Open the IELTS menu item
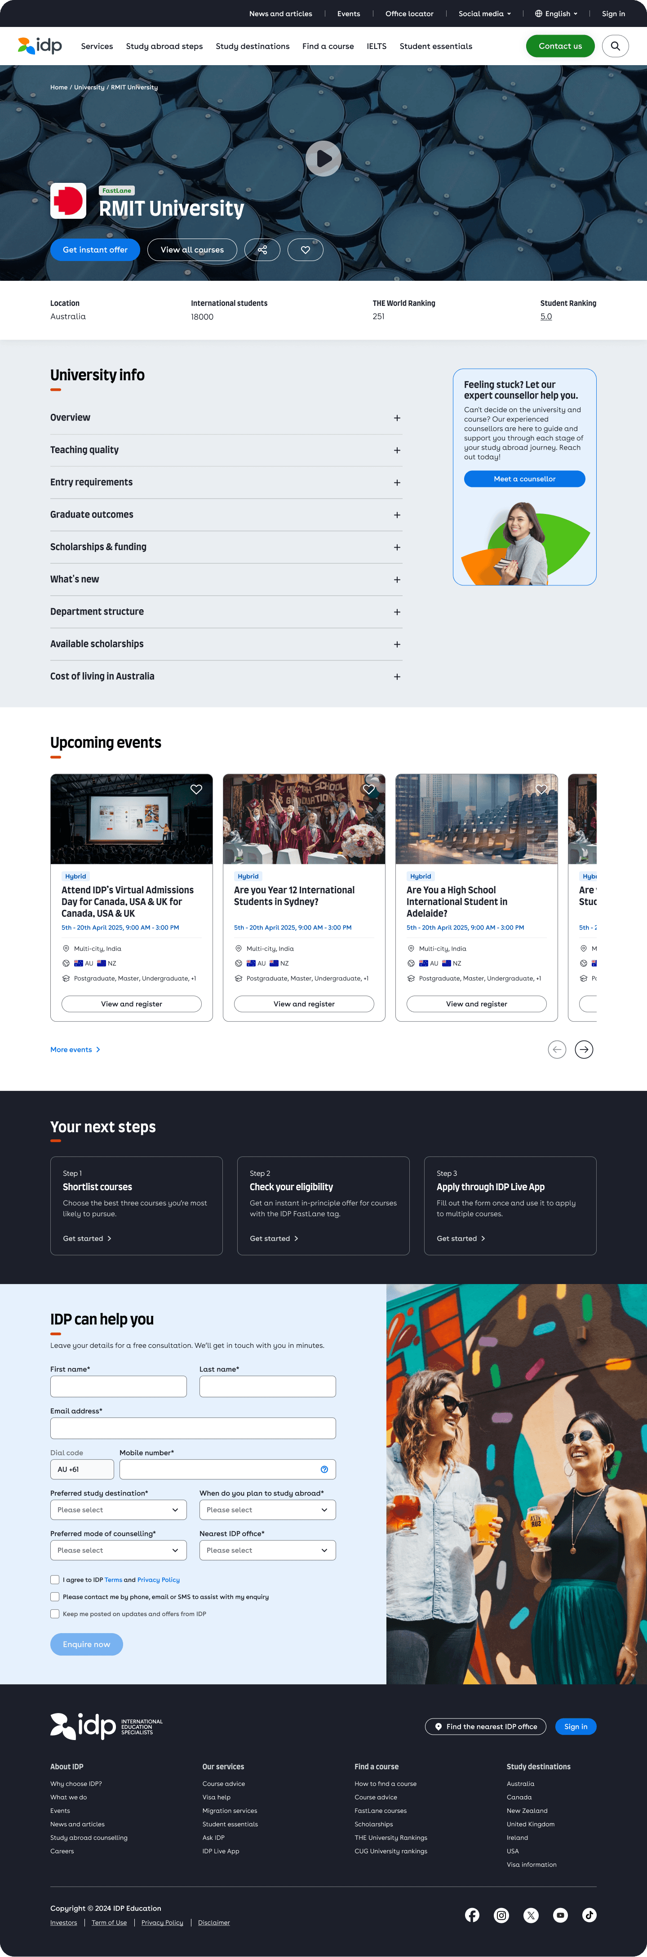The width and height of the screenshot is (647, 1957). point(377,46)
